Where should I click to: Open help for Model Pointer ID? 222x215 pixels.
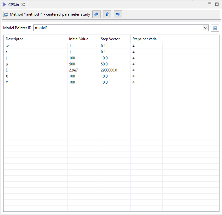tap(215, 28)
